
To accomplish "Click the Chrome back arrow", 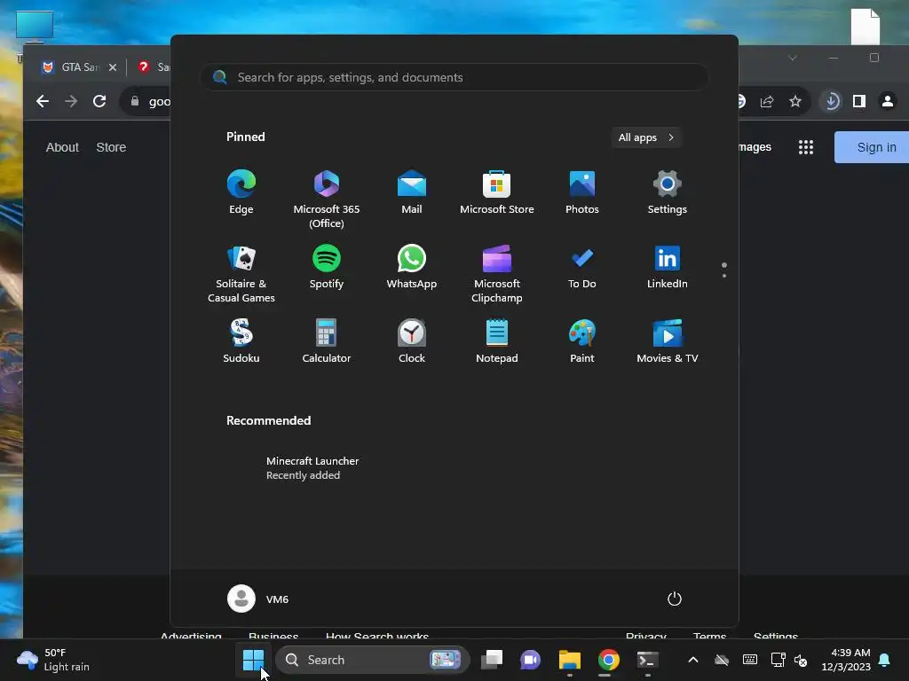I will pyautogui.click(x=43, y=101).
